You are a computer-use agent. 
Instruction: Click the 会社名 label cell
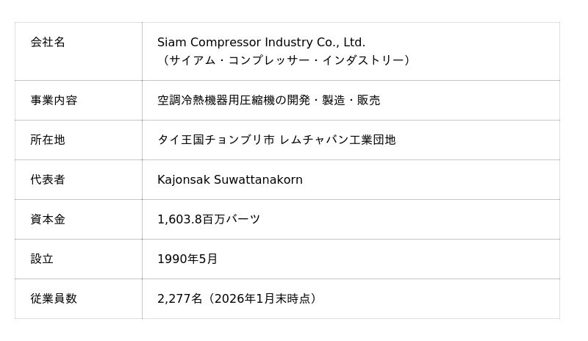(48, 42)
